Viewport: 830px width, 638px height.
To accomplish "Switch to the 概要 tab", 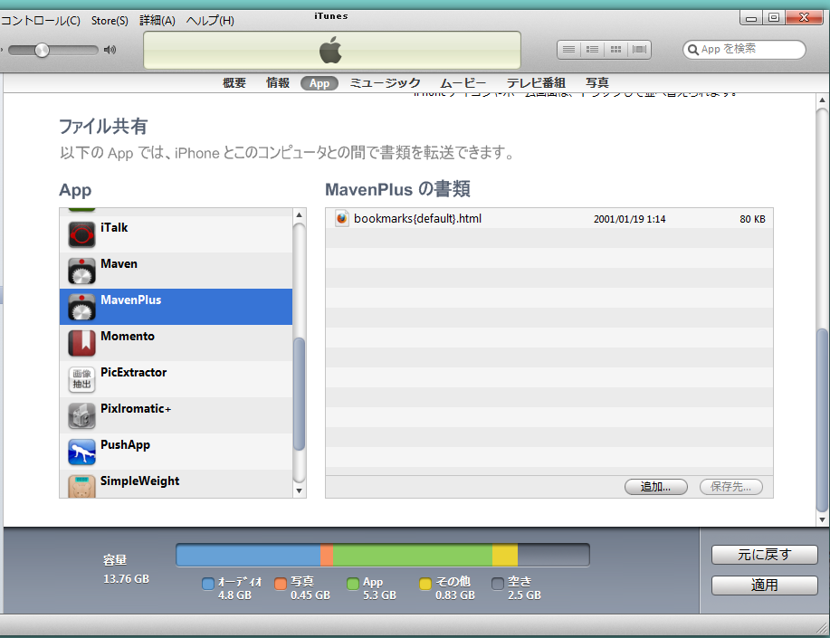I will pyautogui.click(x=234, y=83).
